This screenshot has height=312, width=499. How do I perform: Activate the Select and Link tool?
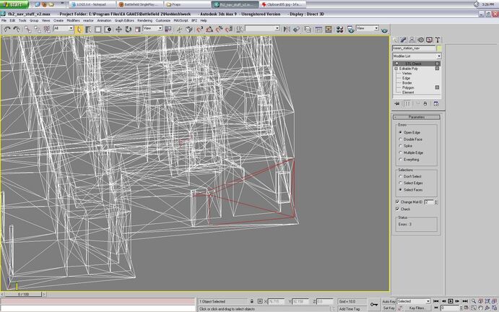(x=27, y=30)
